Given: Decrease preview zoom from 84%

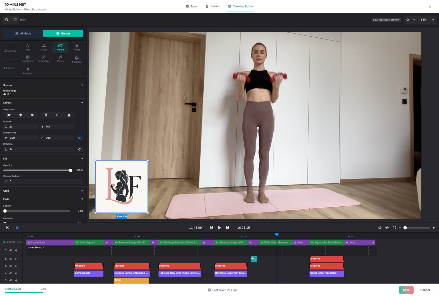Looking at the screenshot, I should (x=414, y=20).
